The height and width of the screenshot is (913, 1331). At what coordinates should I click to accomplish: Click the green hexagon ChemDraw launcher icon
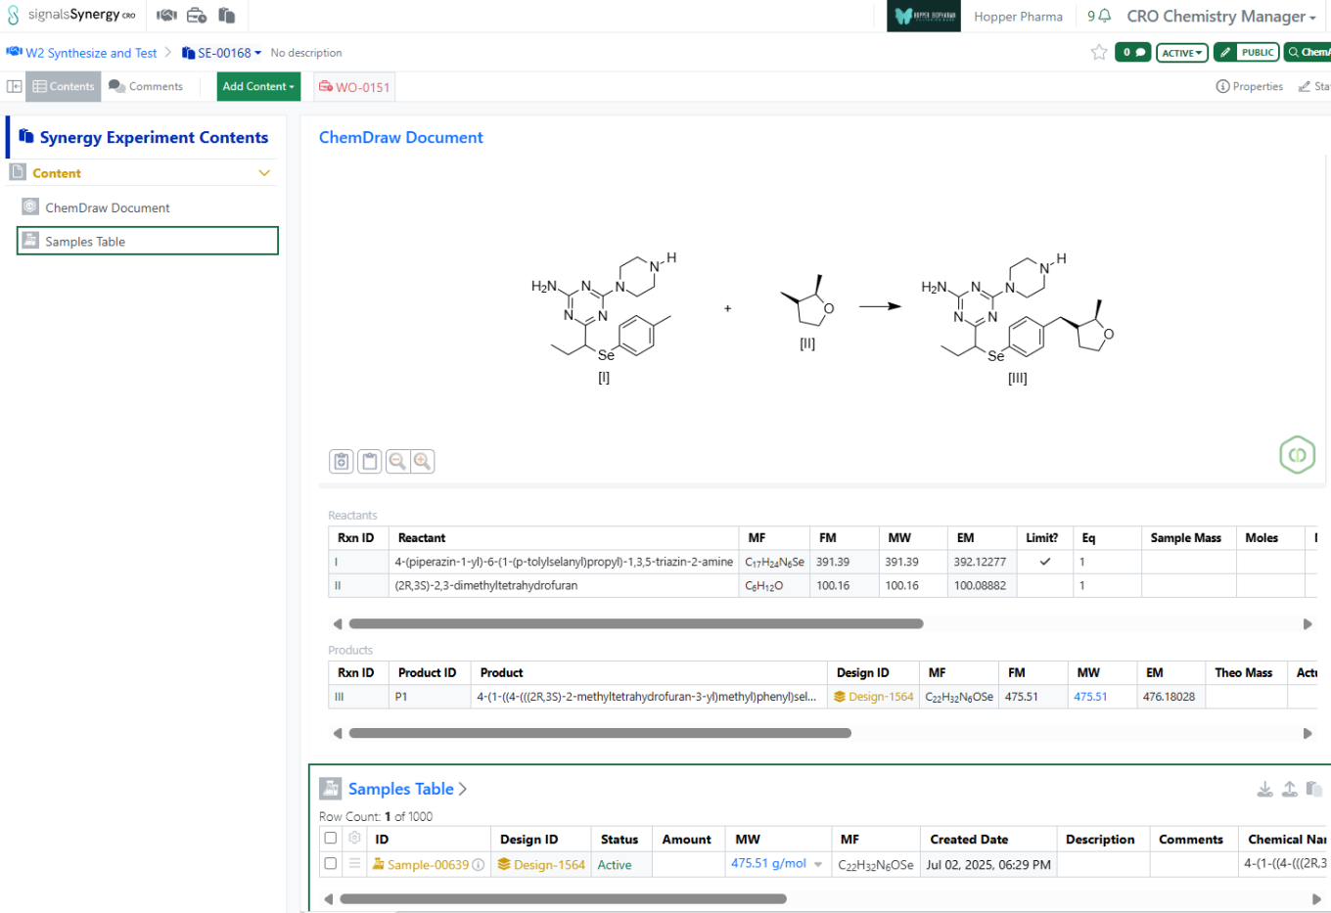[1297, 454]
